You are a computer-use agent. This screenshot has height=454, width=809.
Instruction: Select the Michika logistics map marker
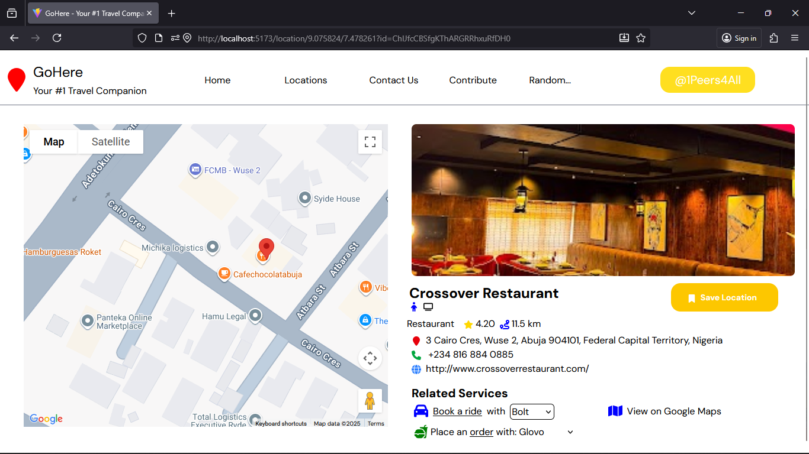tap(212, 248)
